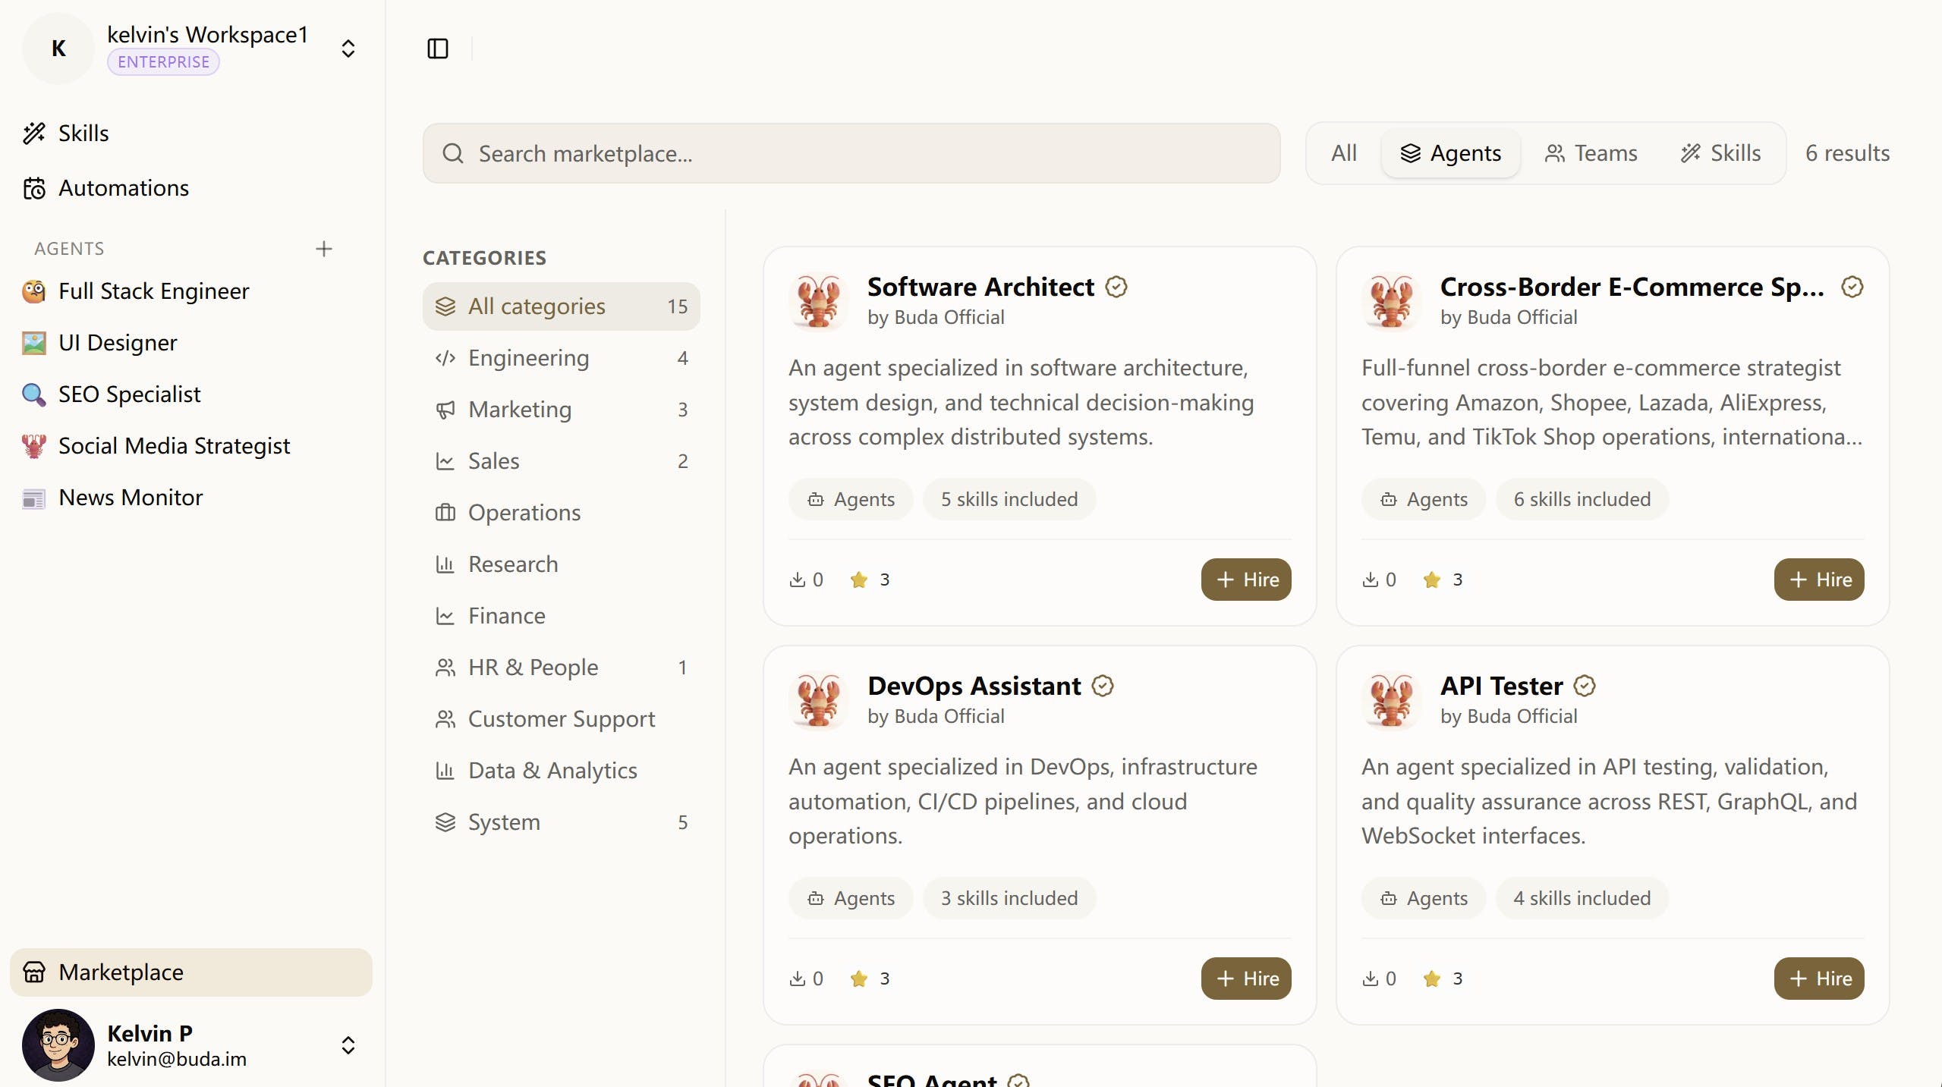The width and height of the screenshot is (1942, 1087).
Task: Filter by the System category
Action: point(504,822)
